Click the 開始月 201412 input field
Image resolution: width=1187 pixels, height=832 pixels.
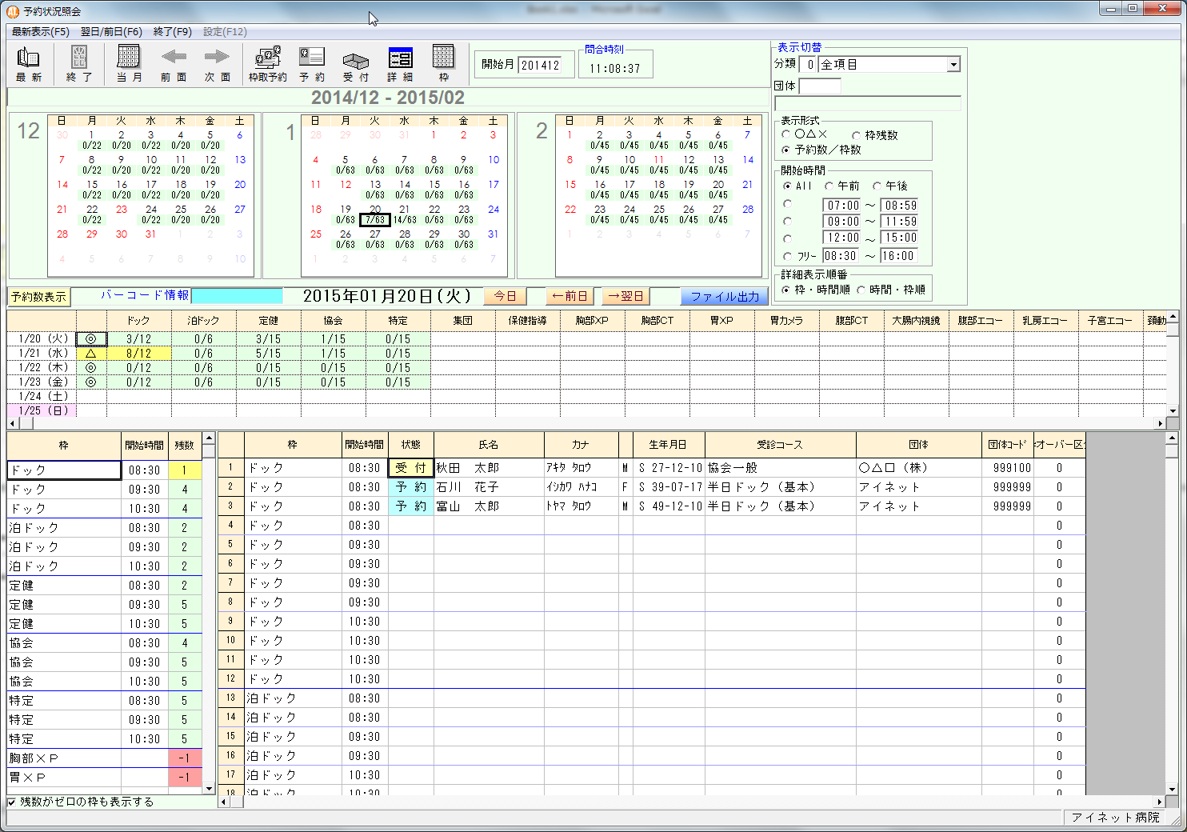pos(540,66)
